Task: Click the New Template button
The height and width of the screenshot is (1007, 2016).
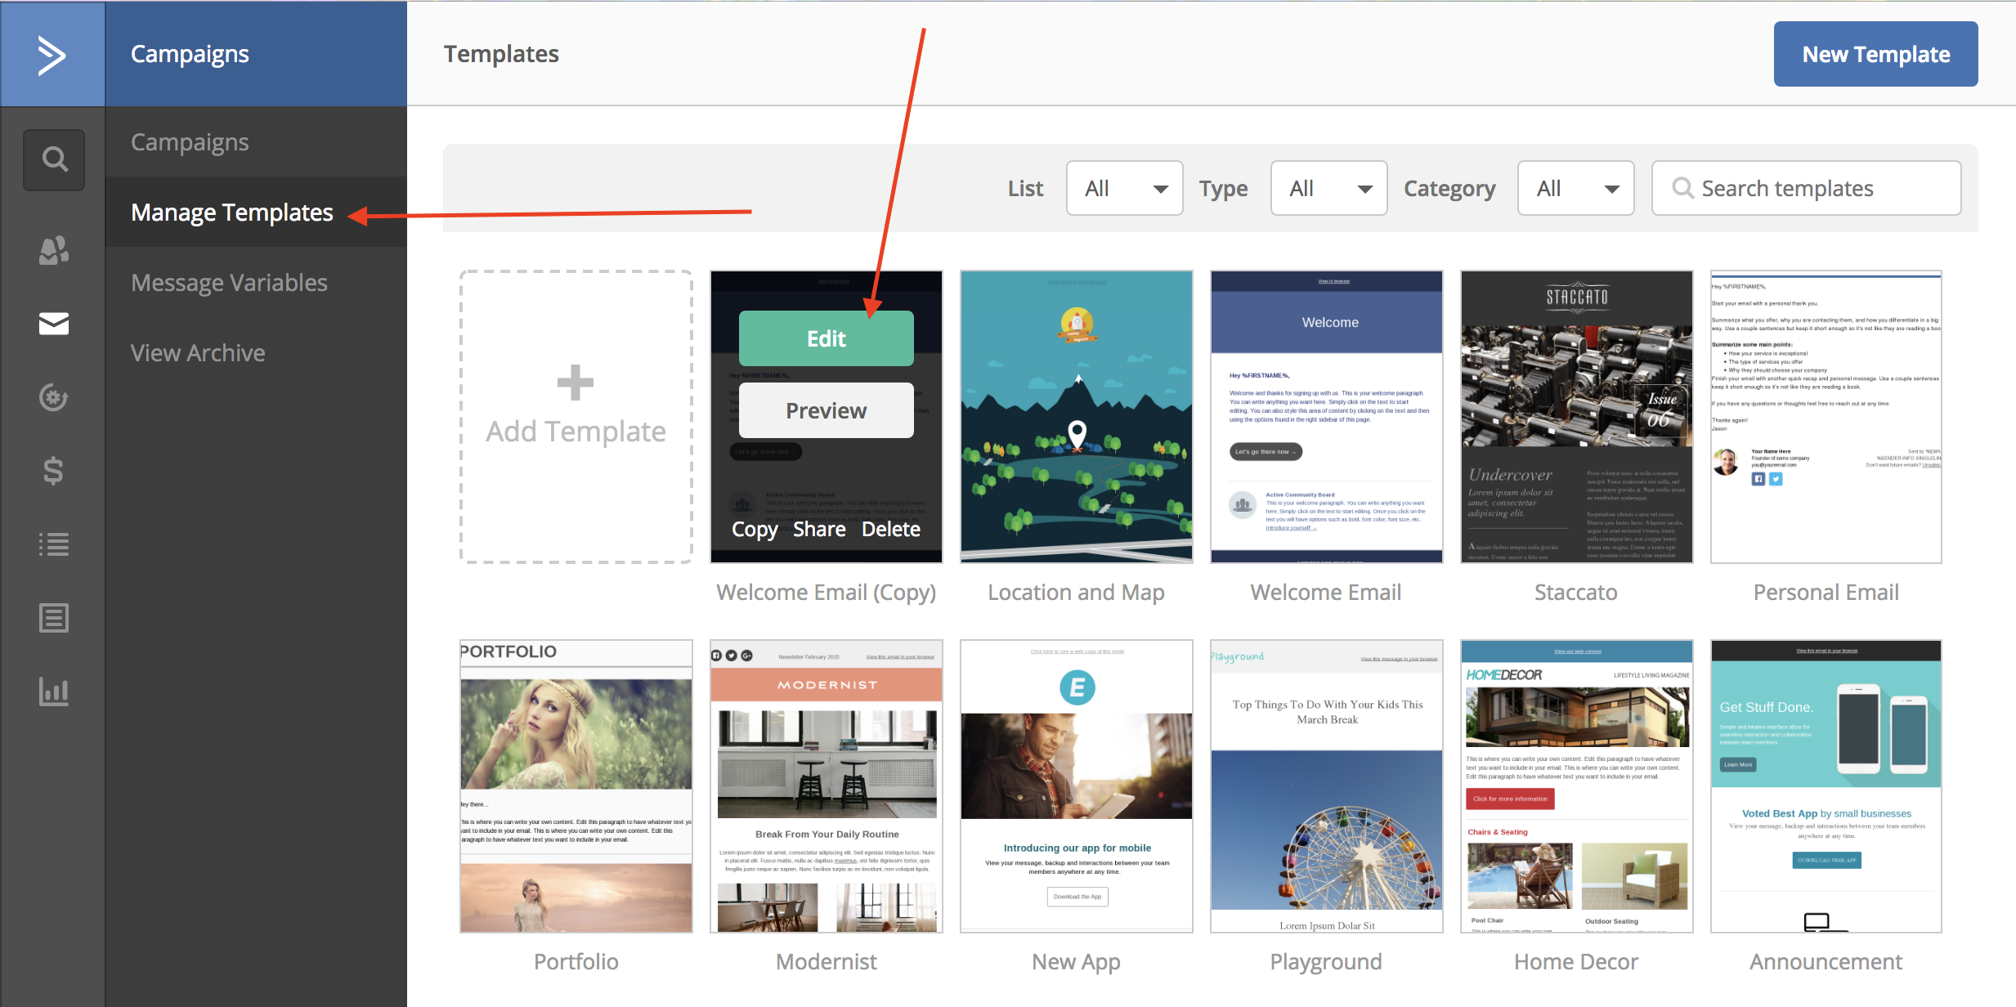Action: (1875, 55)
